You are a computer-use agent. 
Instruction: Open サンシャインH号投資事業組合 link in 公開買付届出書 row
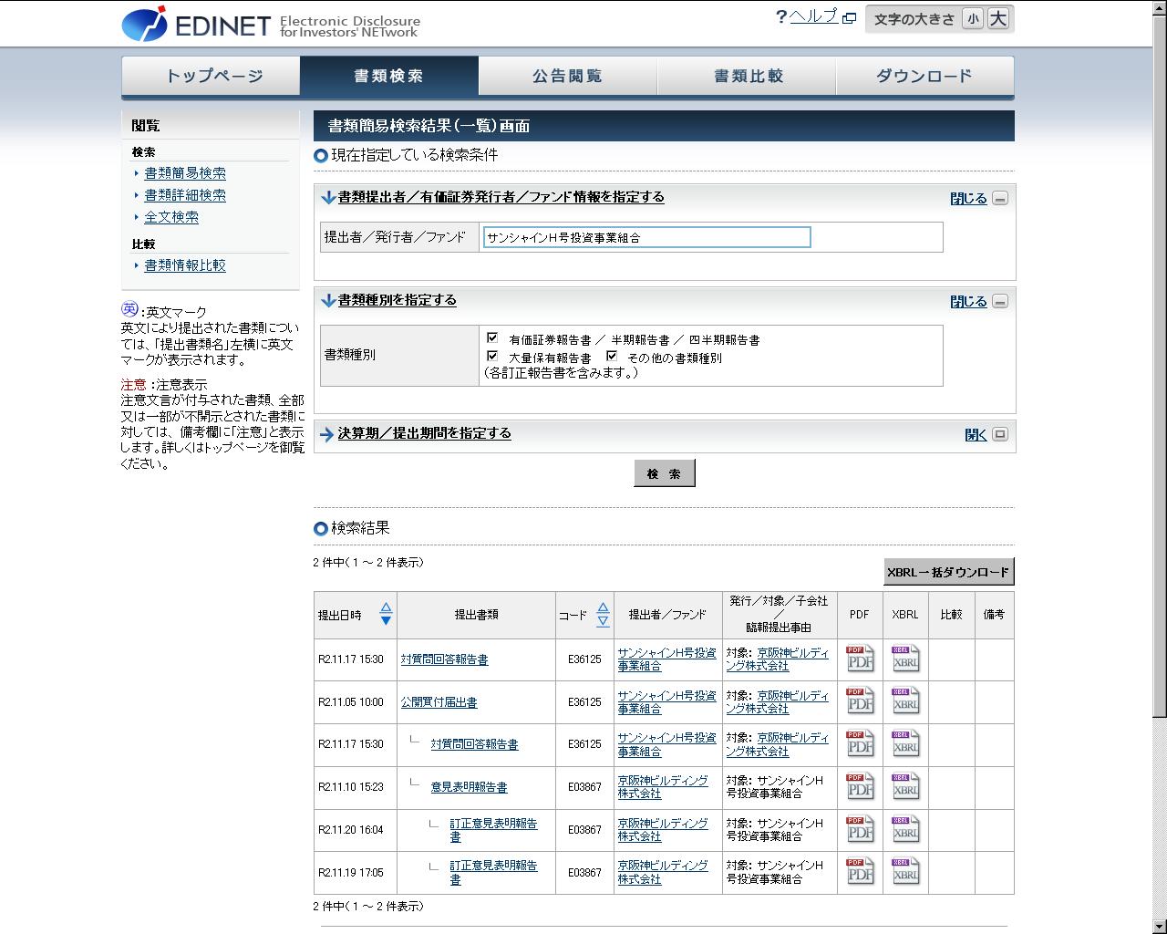[x=666, y=701]
